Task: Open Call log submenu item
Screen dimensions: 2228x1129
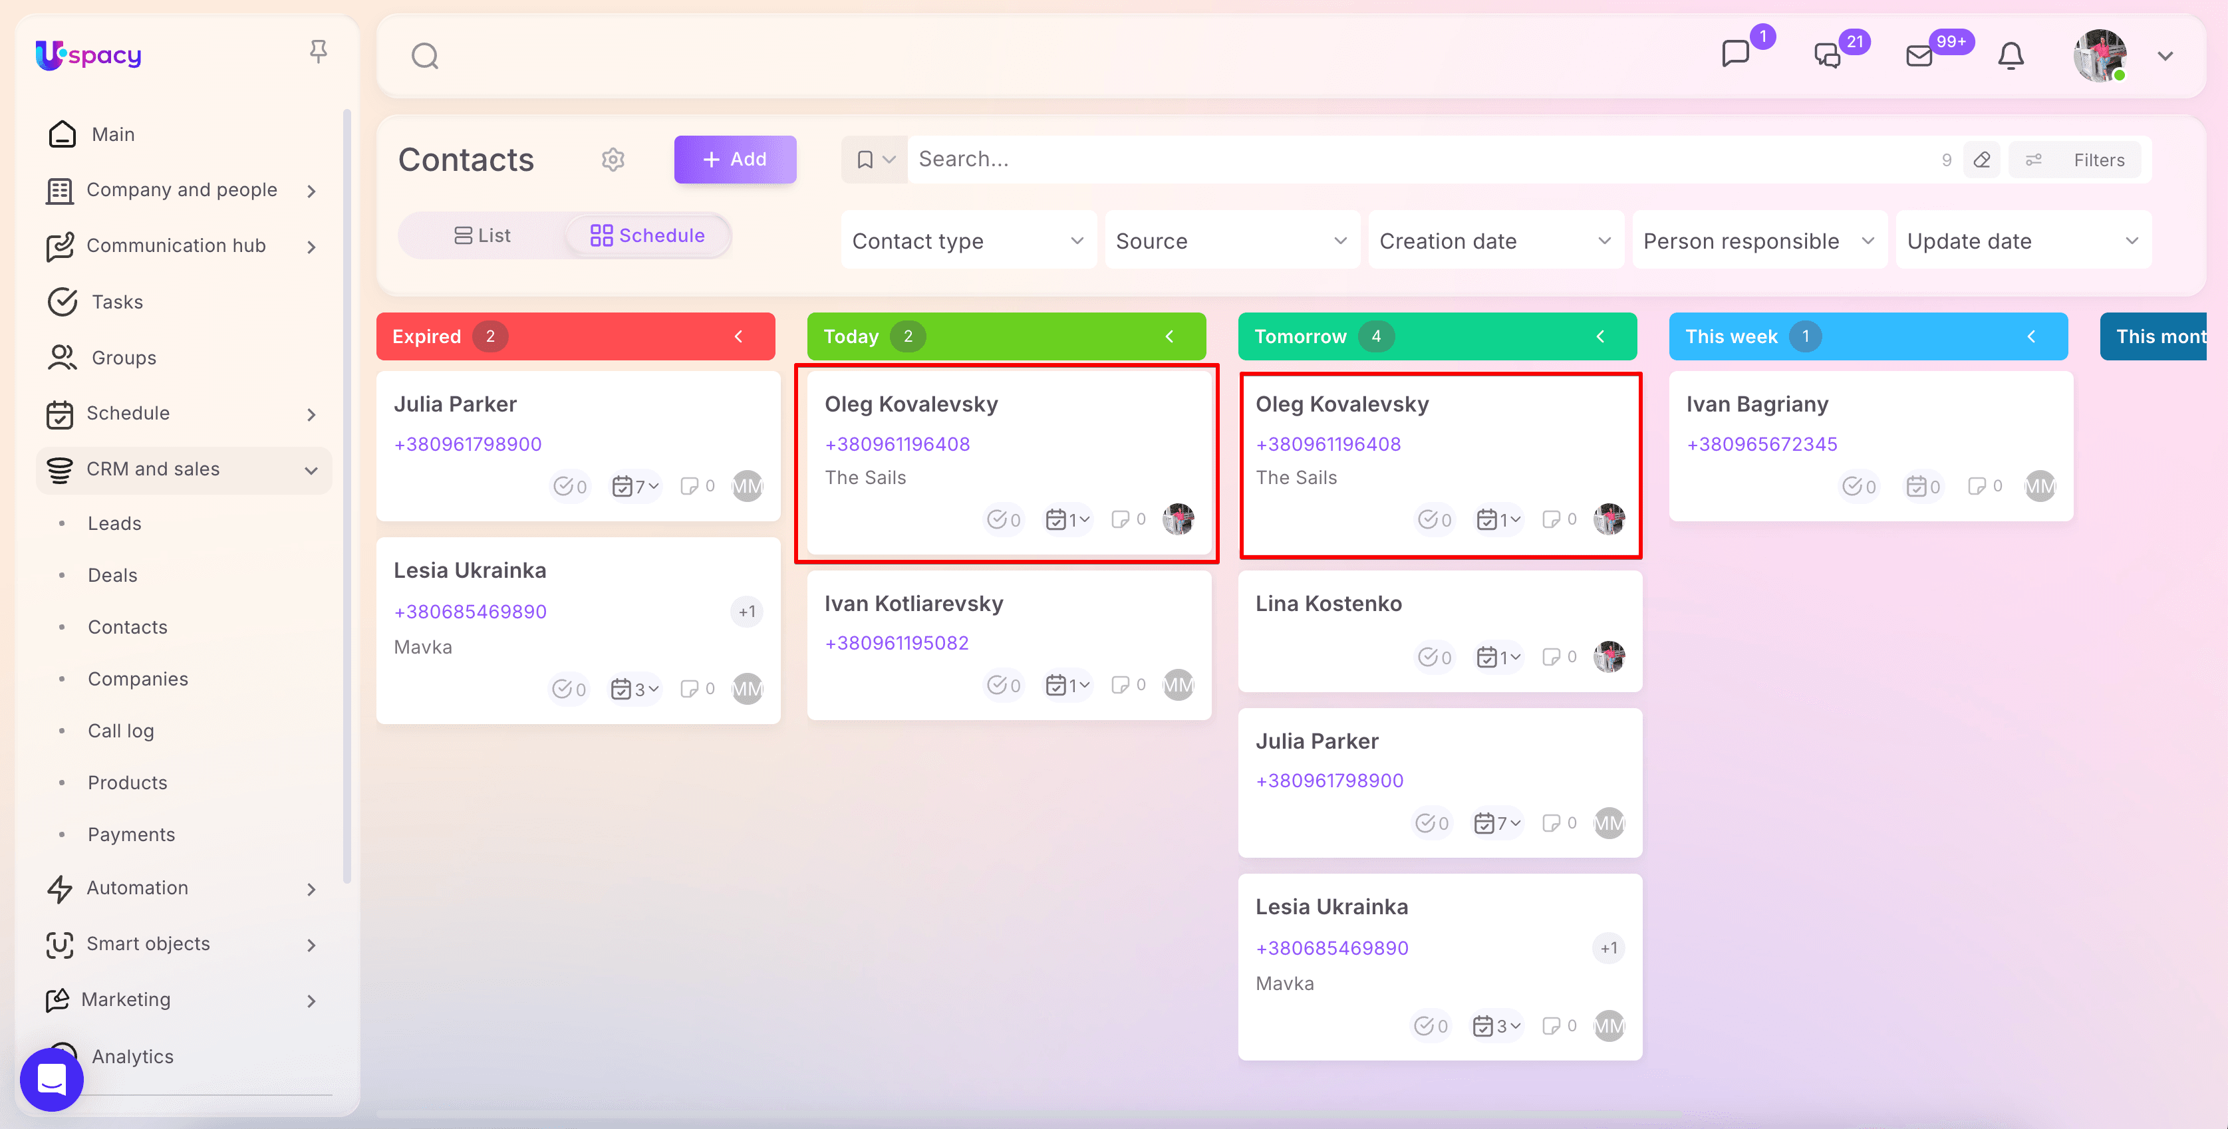Action: (120, 731)
